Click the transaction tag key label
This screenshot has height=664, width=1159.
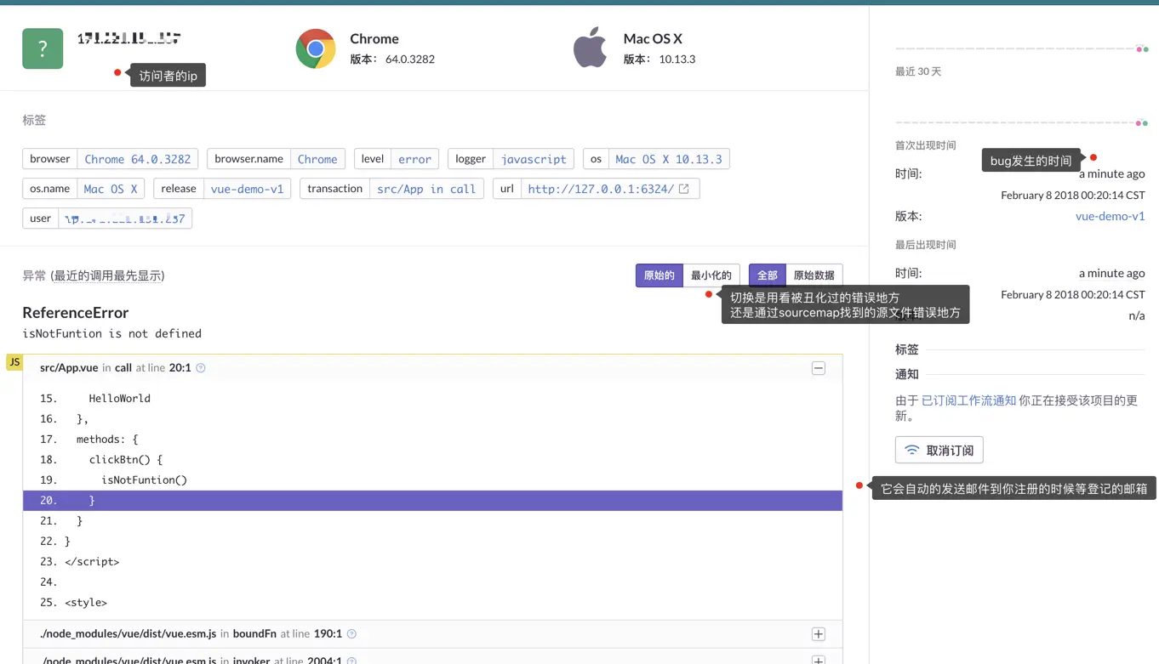335,189
